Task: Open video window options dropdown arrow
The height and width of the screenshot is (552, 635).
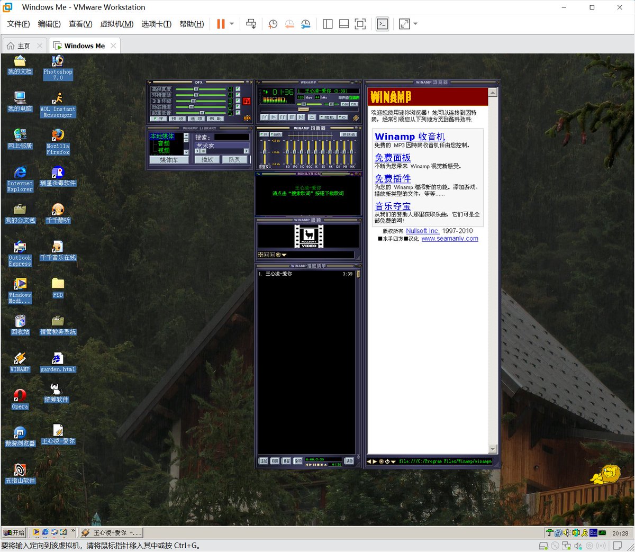Action: (x=284, y=255)
